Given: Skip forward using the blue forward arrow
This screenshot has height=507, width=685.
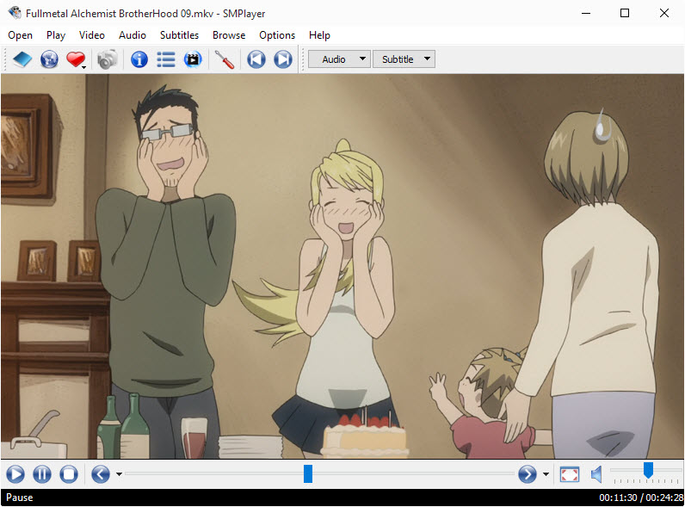Looking at the screenshot, I should (528, 474).
